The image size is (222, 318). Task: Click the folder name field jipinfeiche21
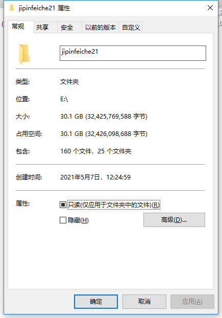(133, 53)
